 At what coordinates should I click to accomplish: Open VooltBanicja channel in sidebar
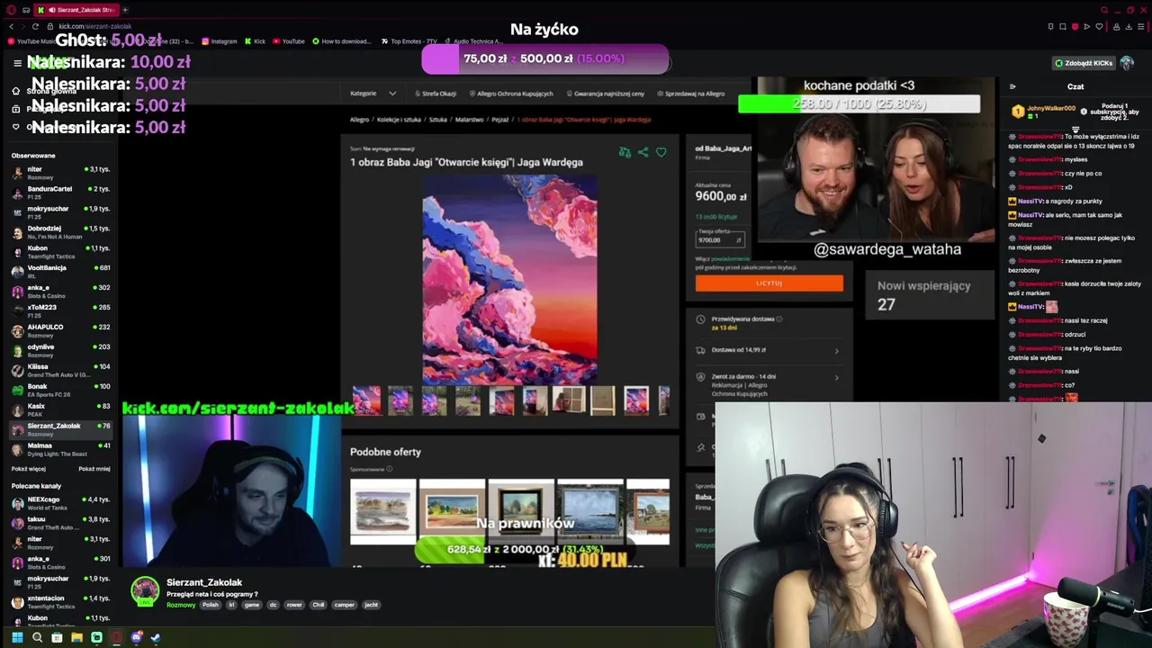(x=60, y=272)
